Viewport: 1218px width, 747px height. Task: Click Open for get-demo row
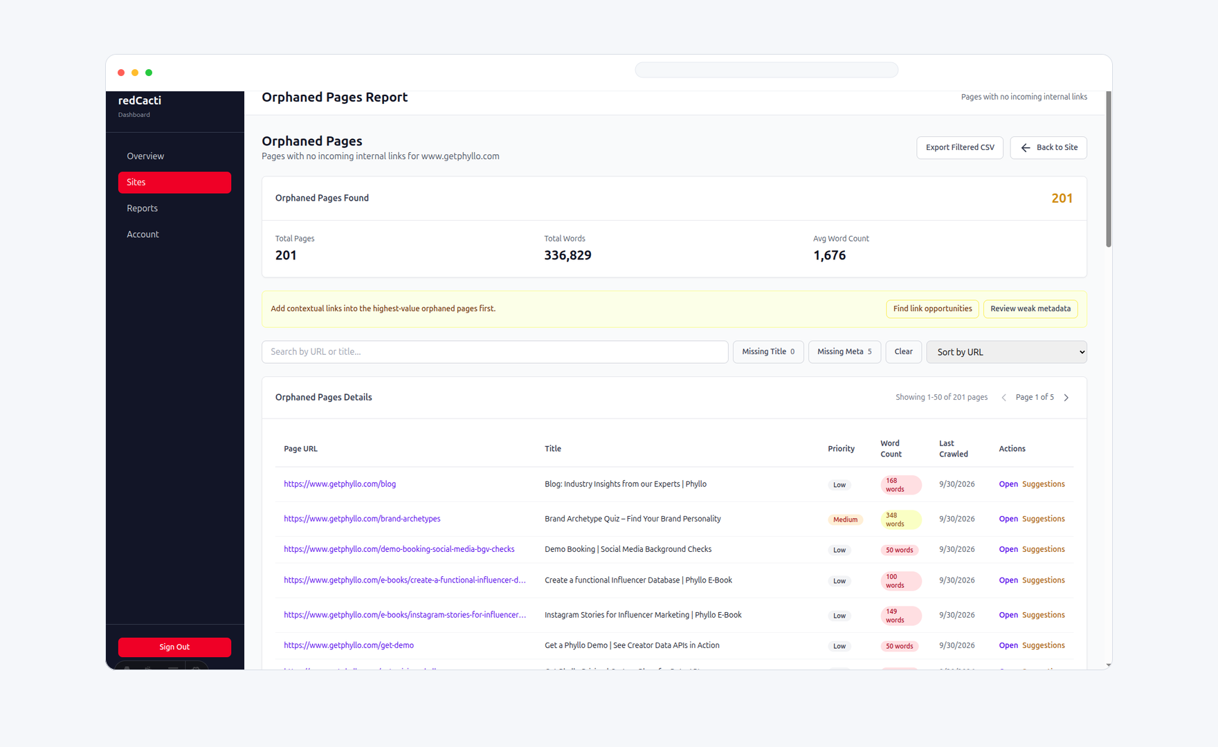pos(1008,645)
